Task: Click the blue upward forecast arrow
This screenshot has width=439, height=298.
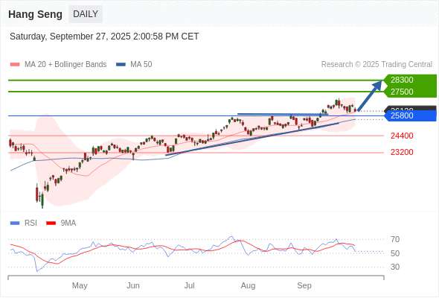Action: (370, 96)
